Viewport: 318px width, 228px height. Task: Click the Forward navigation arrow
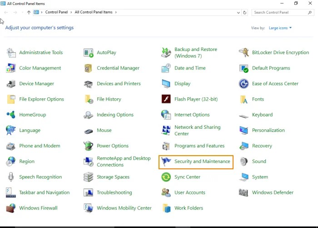(x=15, y=12)
